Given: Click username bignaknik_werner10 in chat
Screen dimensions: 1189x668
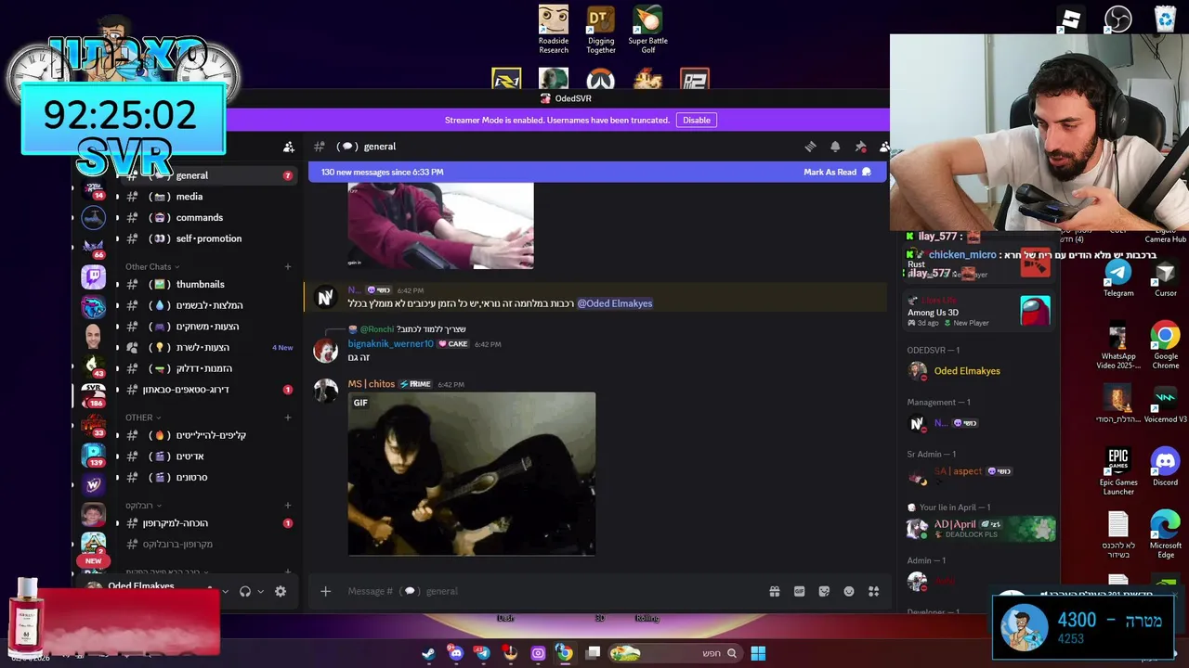Looking at the screenshot, I should 390,344.
